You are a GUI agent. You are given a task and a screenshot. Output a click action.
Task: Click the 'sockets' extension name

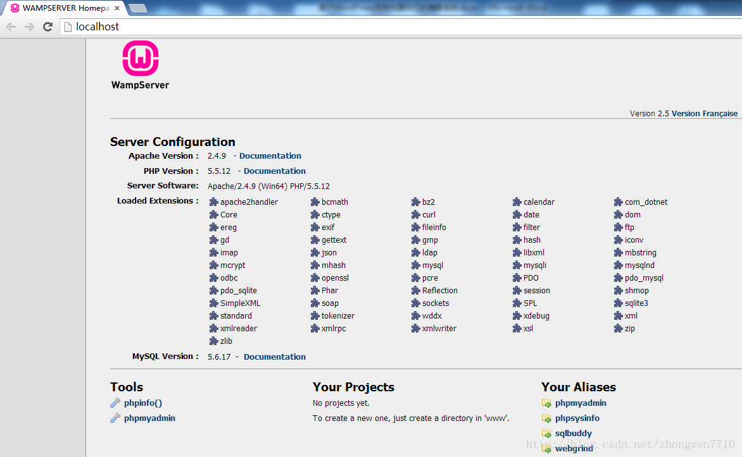(436, 303)
